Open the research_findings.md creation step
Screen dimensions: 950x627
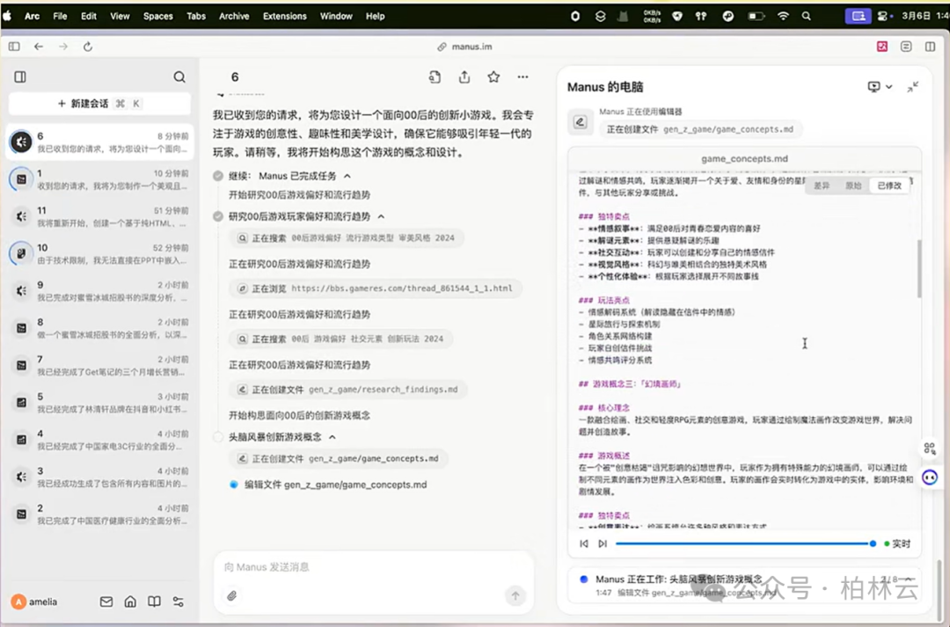(347, 390)
